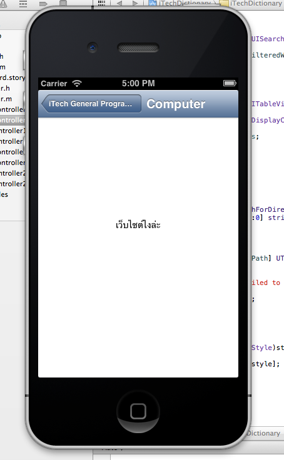Click the Wi-Fi signal icon in status bar
Image resolution: width=284 pixels, height=460 pixels.
coord(77,83)
